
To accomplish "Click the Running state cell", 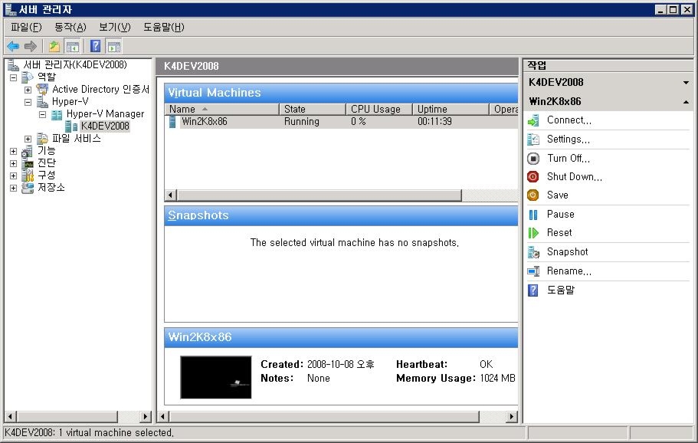I will (302, 122).
